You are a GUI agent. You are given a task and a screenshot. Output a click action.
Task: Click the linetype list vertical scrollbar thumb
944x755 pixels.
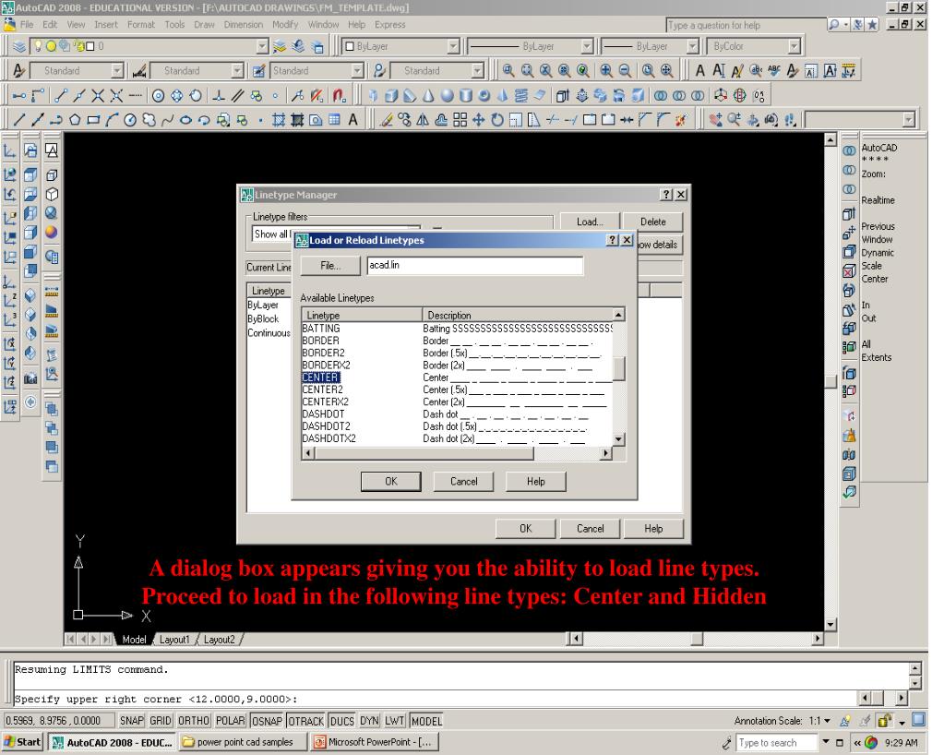619,368
